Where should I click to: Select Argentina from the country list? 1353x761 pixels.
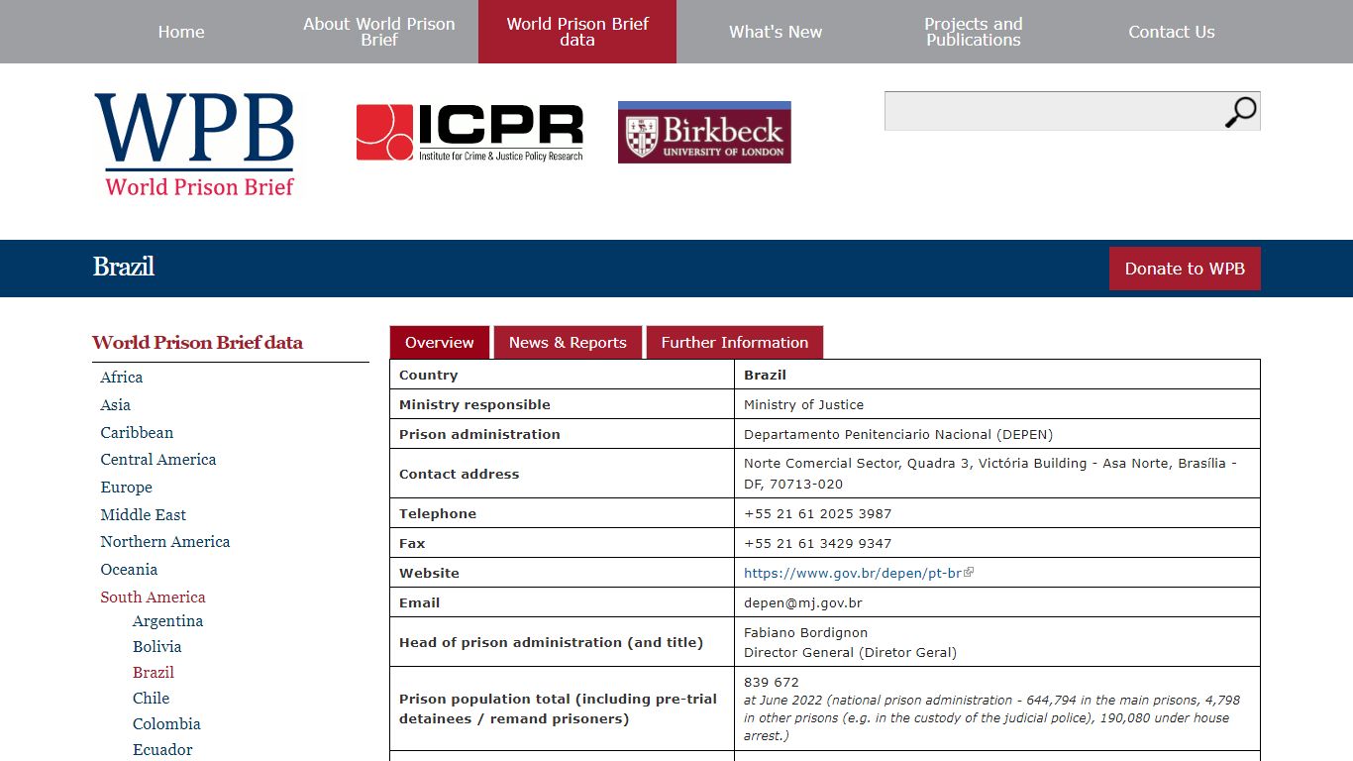coord(167,620)
